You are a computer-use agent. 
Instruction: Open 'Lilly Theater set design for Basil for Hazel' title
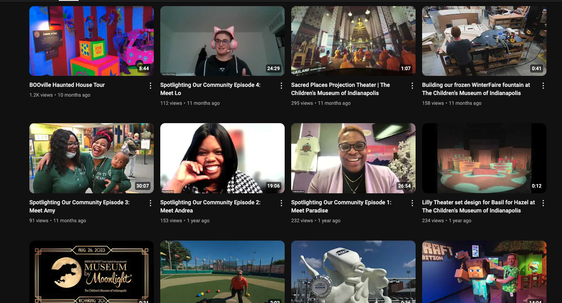point(478,206)
